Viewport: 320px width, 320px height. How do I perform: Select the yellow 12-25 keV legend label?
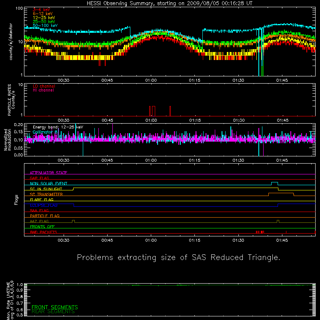click(x=44, y=18)
